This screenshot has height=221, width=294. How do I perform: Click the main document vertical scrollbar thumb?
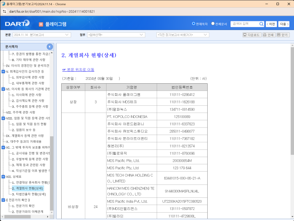point(292,101)
